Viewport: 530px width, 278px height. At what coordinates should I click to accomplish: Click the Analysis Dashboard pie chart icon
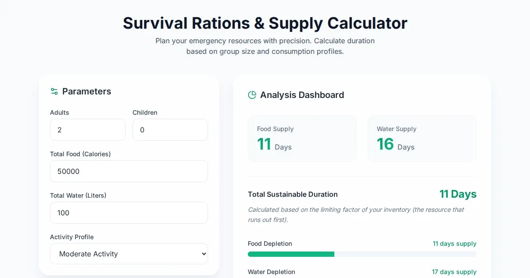(x=252, y=95)
